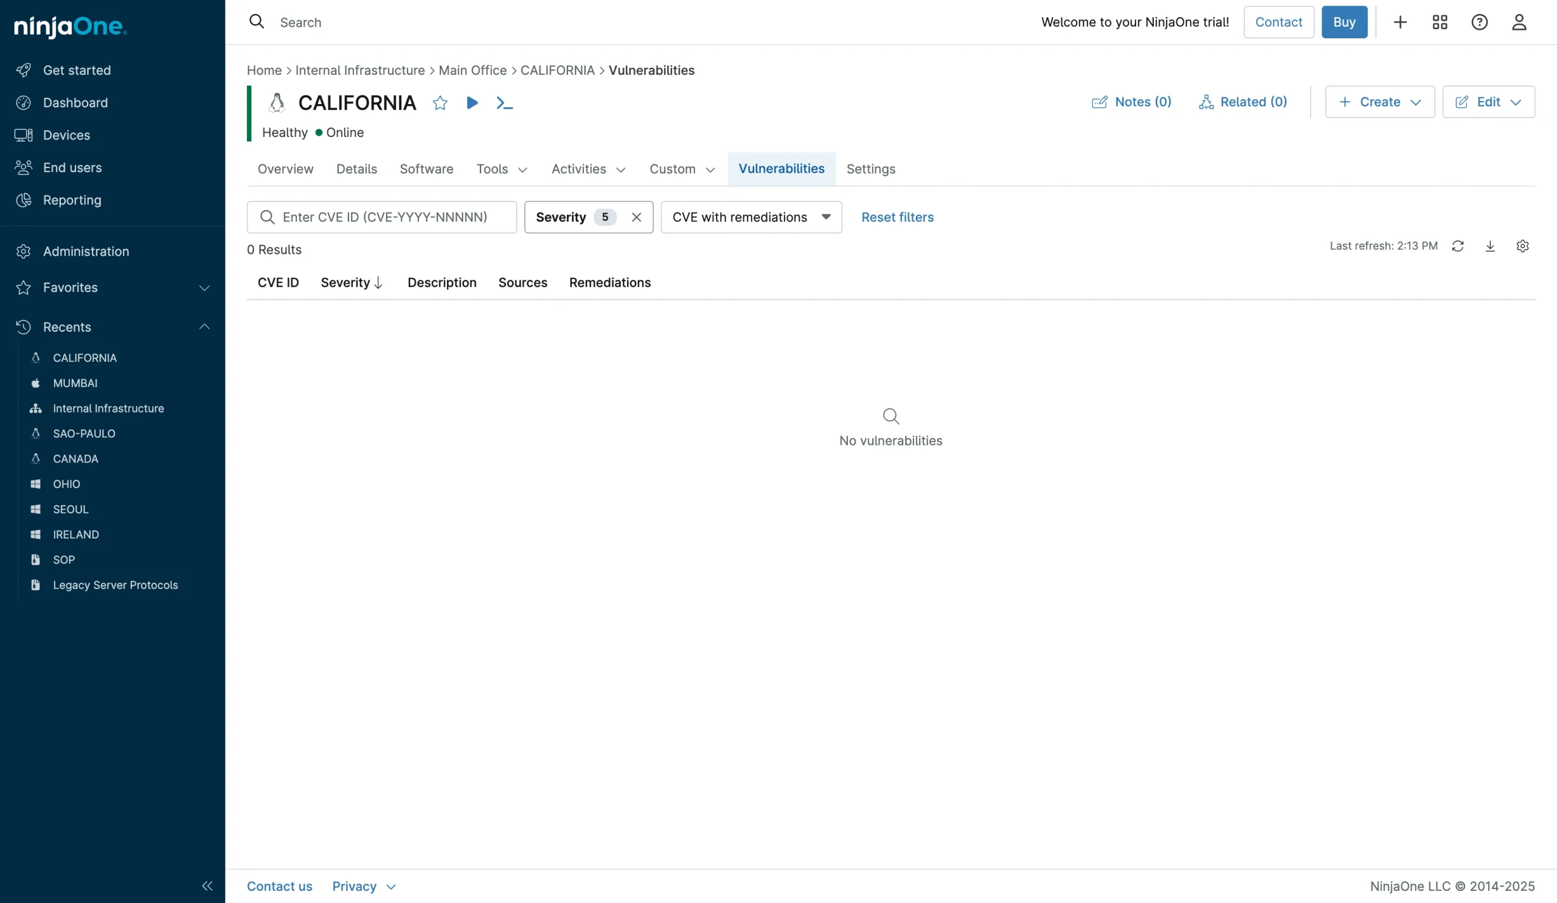Open OHIO in Recents list
The height and width of the screenshot is (903, 1557).
click(x=67, y=484)
